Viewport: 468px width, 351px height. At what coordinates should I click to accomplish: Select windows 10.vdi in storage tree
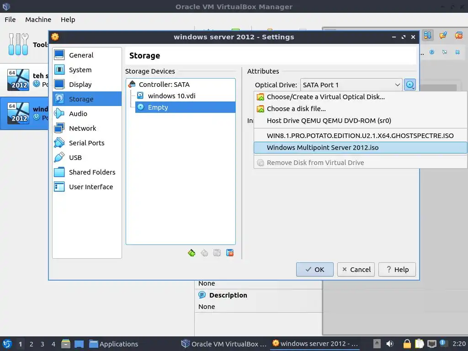(172, 96)
